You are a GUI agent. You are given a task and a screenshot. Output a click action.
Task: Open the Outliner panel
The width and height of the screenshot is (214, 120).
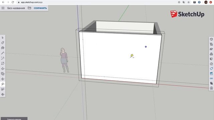(211, 44)
